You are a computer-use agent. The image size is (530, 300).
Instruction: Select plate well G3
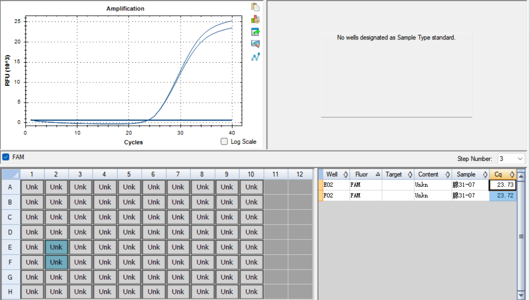(x=80, y=277)
